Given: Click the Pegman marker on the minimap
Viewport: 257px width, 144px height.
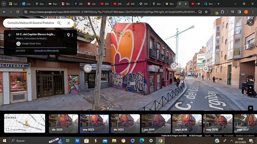Looking at the screenshot, I should [x=26, y=124].
